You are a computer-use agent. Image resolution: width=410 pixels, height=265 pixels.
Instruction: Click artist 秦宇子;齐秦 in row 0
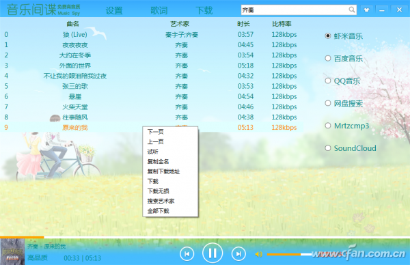(182, 35)
